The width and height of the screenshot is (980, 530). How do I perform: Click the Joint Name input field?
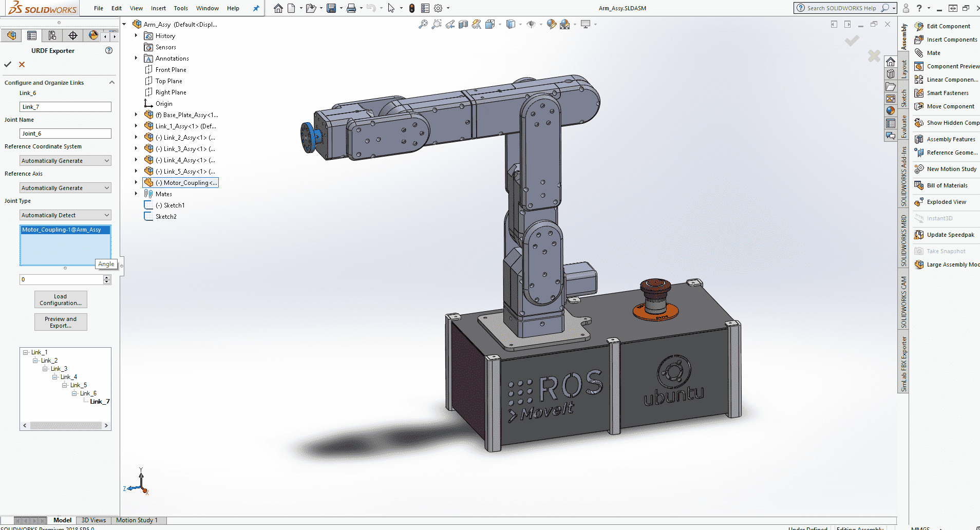[x=65, y=134]
